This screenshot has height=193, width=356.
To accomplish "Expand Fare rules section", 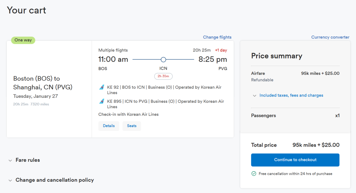I will (x=28, y=160).
